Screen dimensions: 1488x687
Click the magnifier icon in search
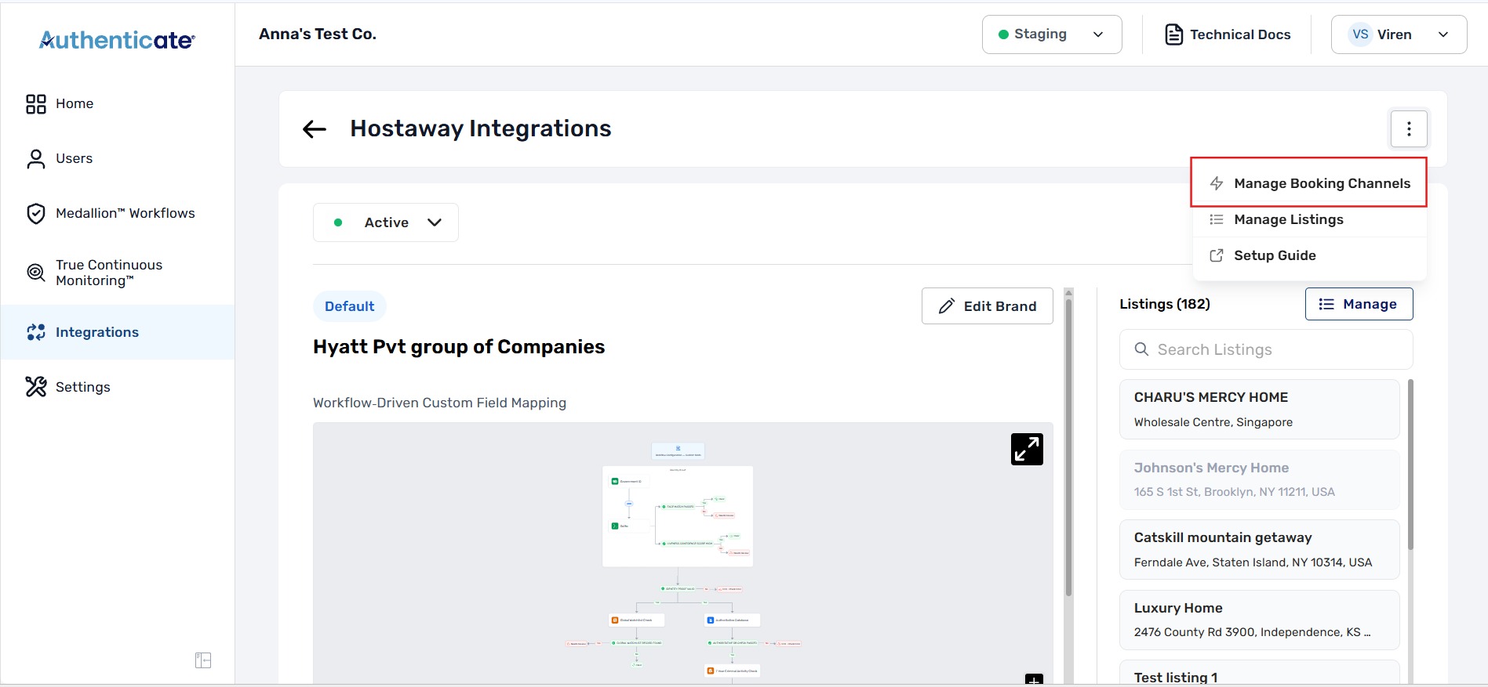[x=1142, y=349]
